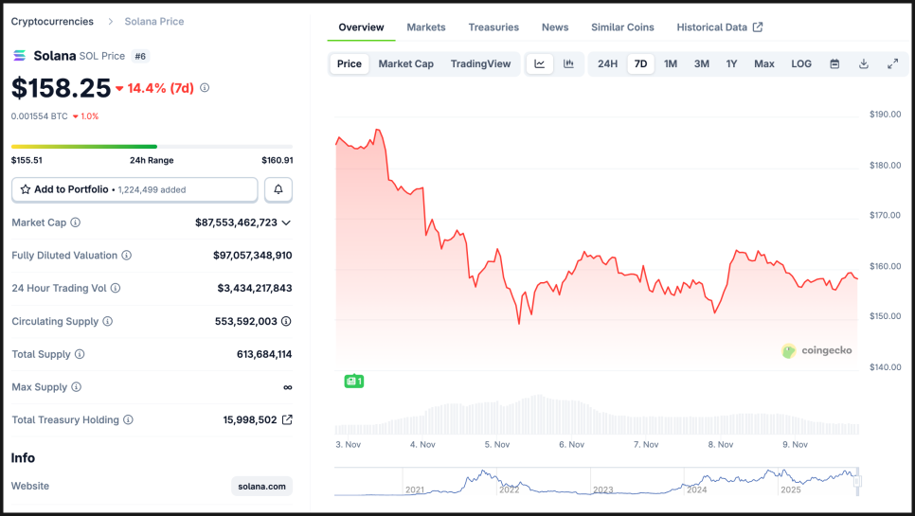
Task: Switch to the line chart view icon
Action: (x=539, y=64)
